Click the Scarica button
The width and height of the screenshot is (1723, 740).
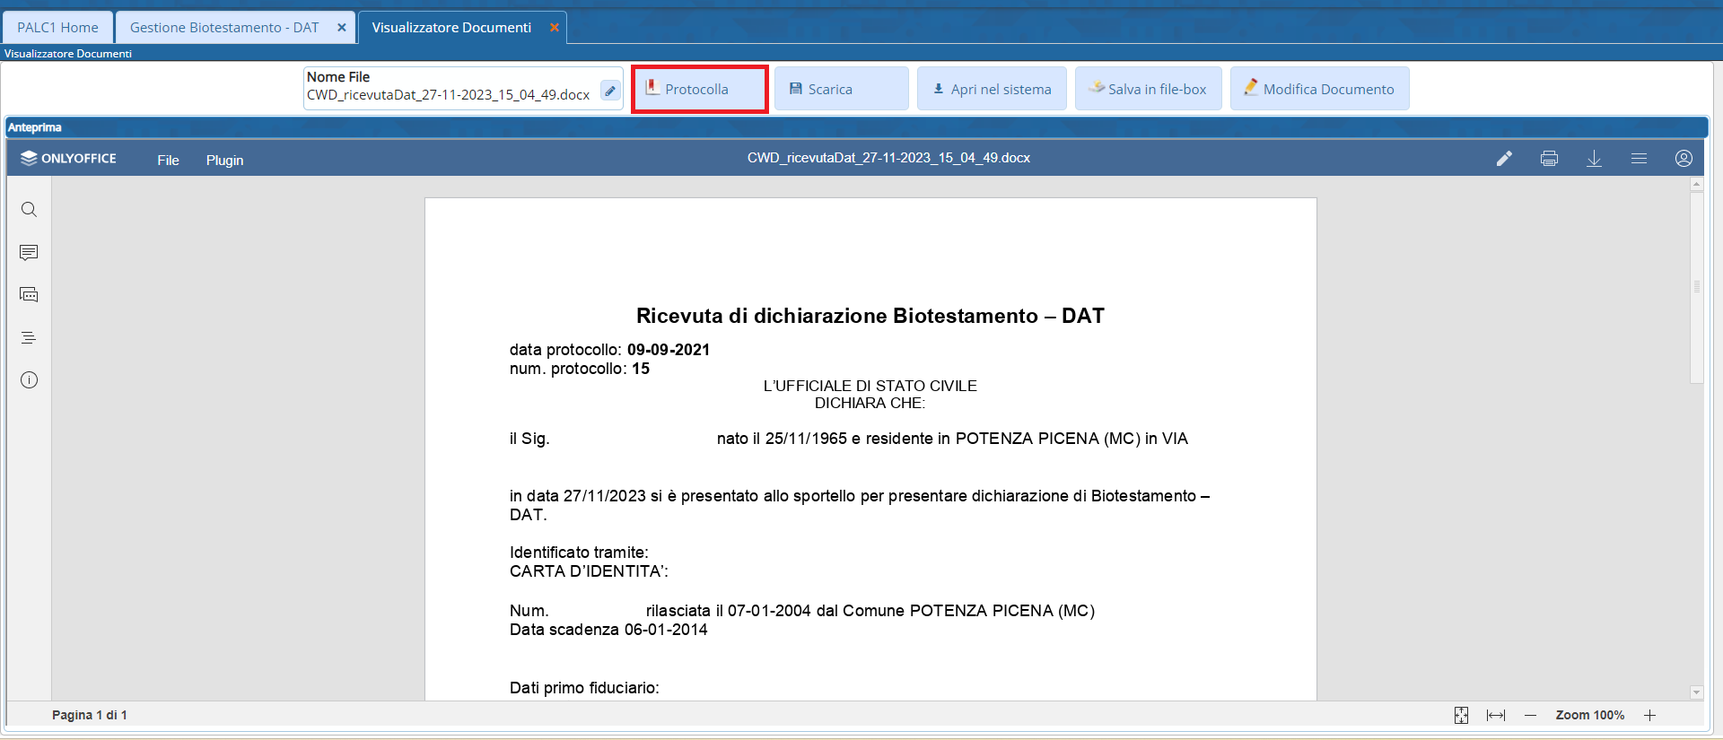[x=840, y=89]
